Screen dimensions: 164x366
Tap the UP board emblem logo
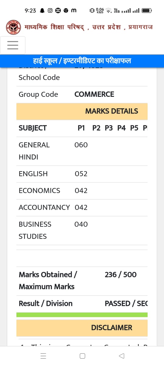pyautogui.click(x=13, y=27)
